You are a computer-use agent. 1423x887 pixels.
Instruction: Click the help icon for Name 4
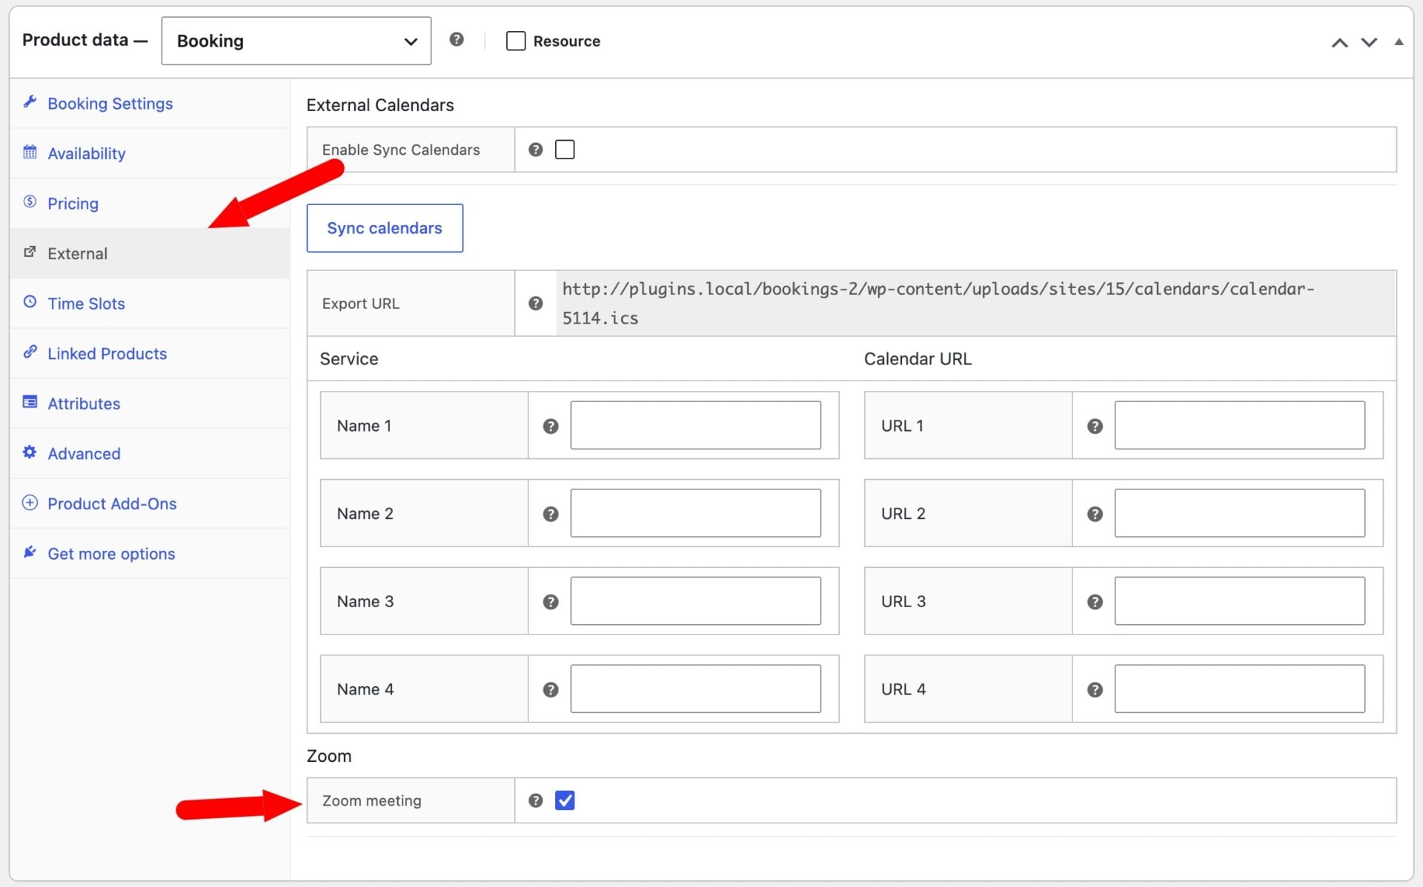pyautogui.click(x=551, y=689)
